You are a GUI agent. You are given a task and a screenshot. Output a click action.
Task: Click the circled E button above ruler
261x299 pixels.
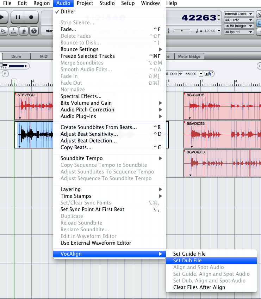[5, 74]
